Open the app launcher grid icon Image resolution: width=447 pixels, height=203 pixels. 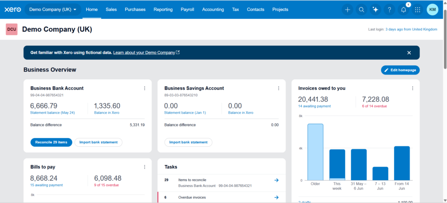pos(418,10)
